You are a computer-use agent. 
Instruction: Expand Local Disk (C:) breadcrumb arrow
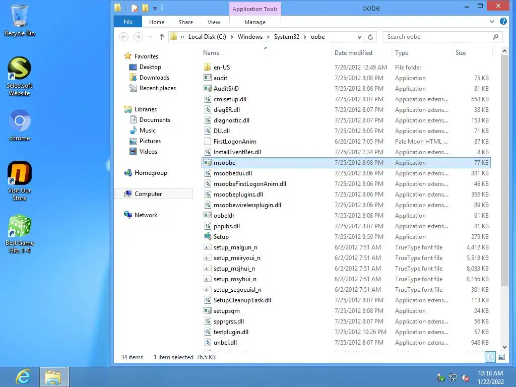[232, 37]
